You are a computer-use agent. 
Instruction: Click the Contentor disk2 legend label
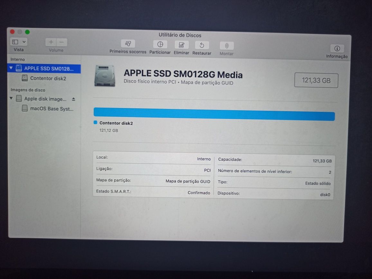[116, 123]
